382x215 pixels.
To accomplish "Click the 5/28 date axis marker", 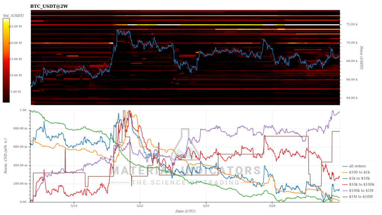I will (x=272, y=206).
